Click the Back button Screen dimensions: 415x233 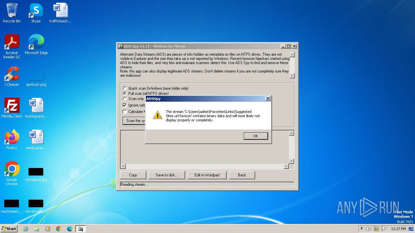pos(242,175)
